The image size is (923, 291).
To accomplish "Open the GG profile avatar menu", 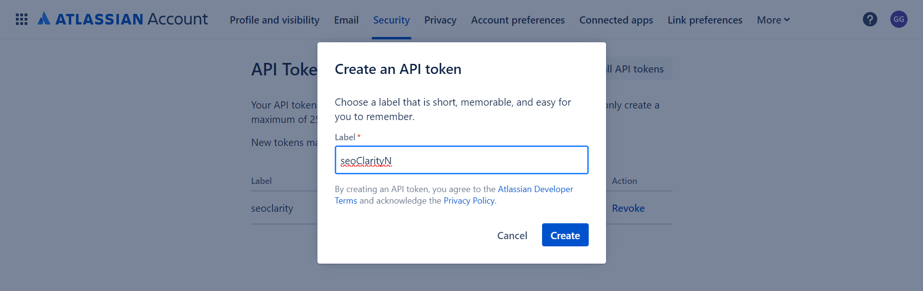I will pyautogui.click(x=898, y=19).
